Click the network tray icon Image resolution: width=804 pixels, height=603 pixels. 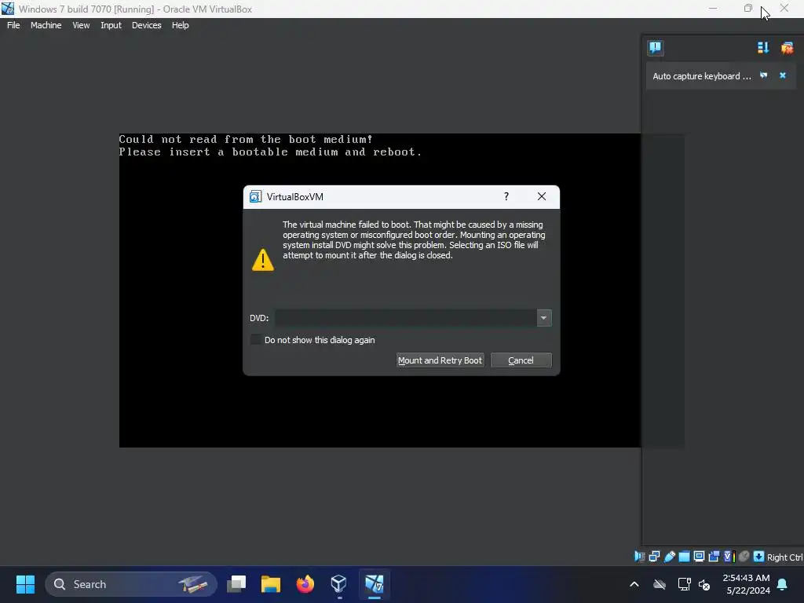point(684,584)
